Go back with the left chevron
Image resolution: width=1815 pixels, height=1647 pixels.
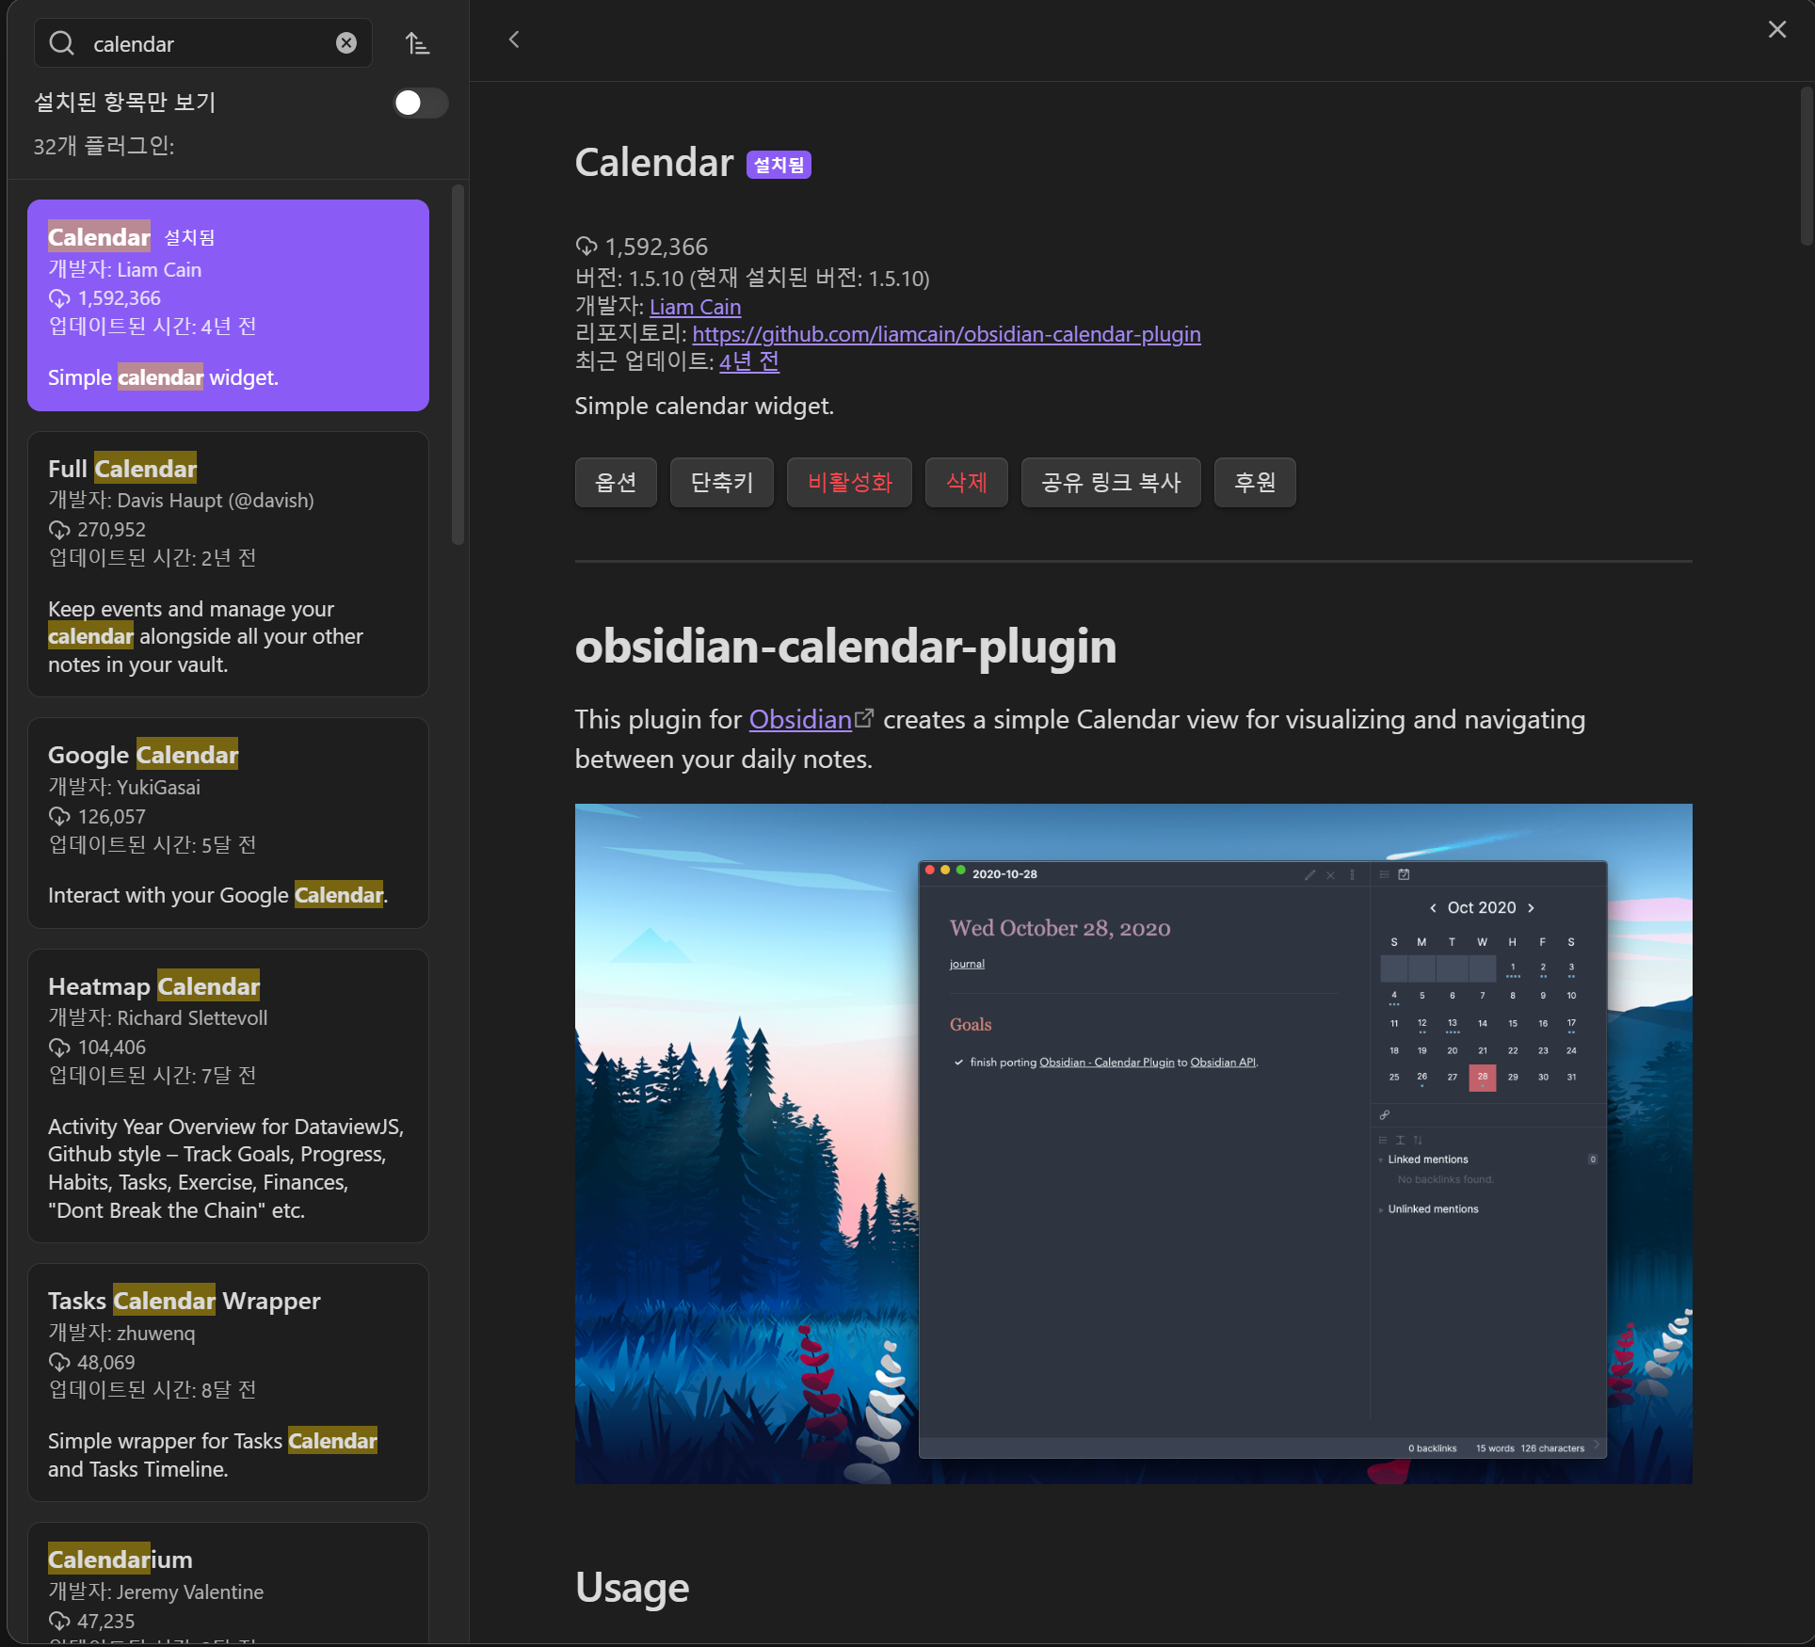click(514, 40)
